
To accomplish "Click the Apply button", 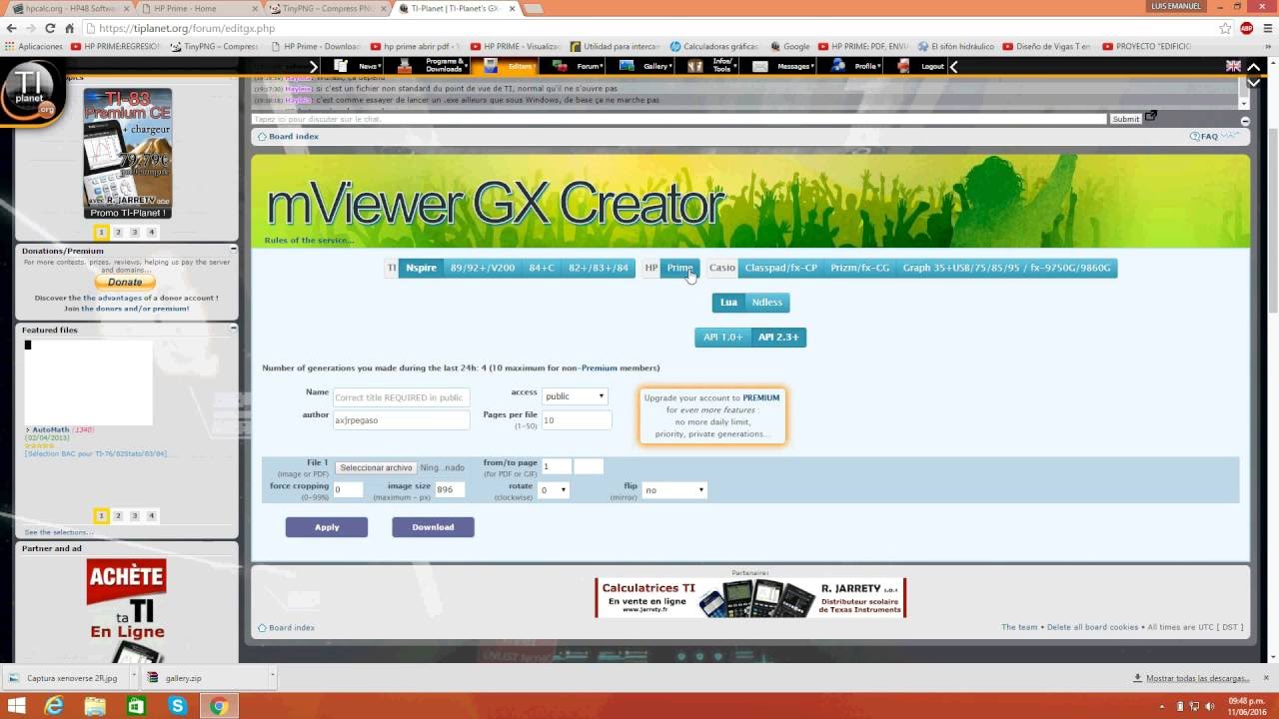I will coord(327,527).
